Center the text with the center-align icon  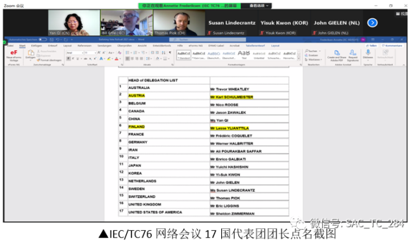point(132,59)
